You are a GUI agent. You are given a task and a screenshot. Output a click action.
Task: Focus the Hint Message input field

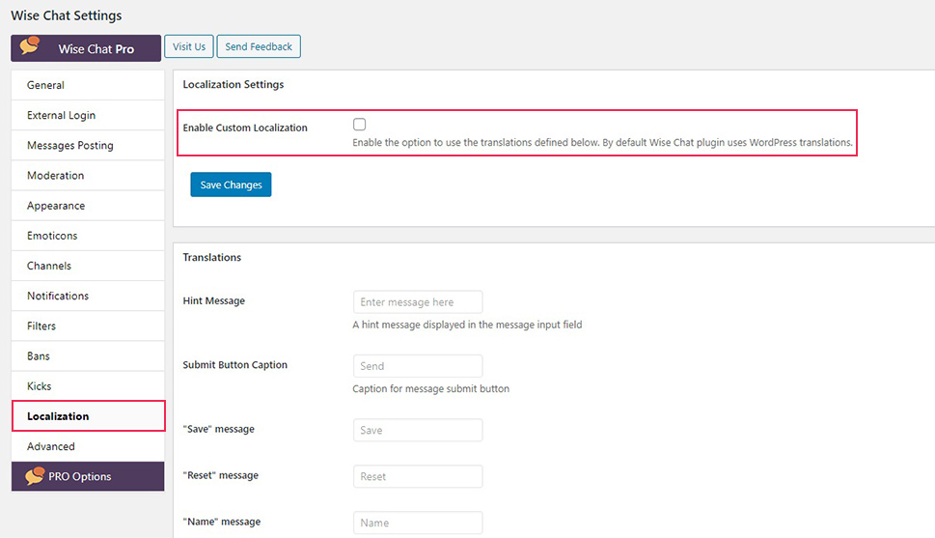[x=418, y=302]
